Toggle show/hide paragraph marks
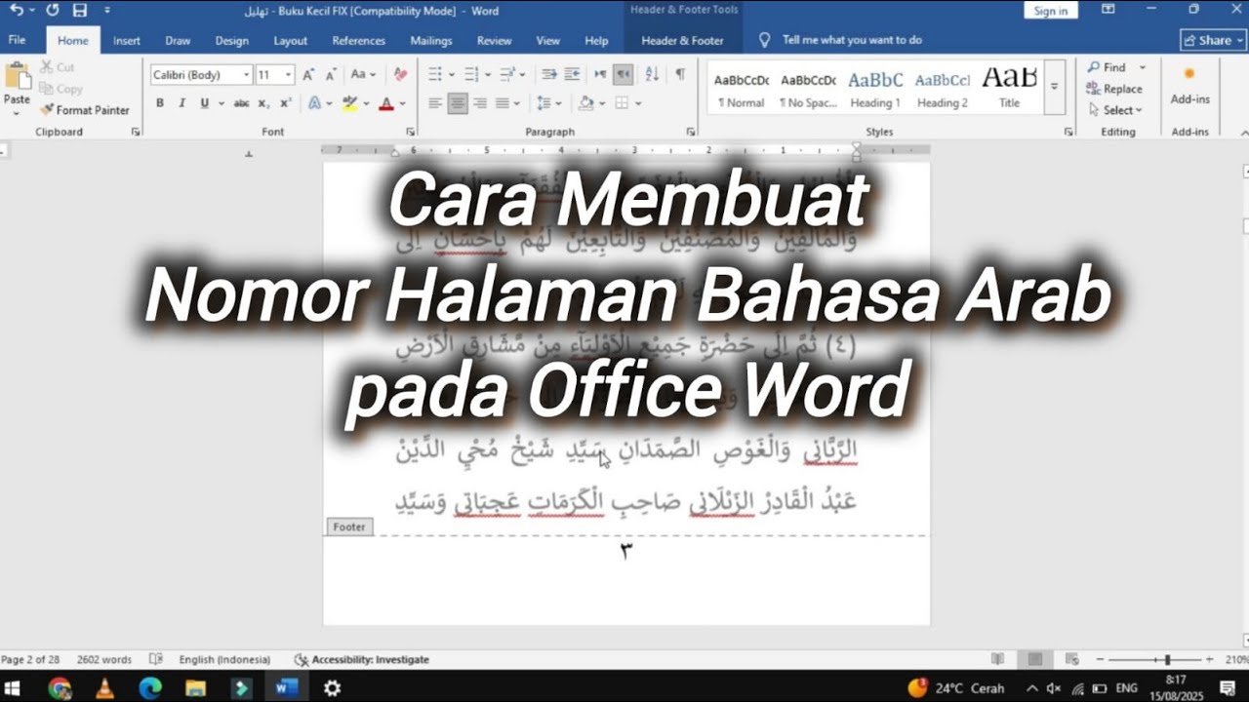Image resolution: width=1249 pixels, height=702 pixels. click(x=680, y=74)
